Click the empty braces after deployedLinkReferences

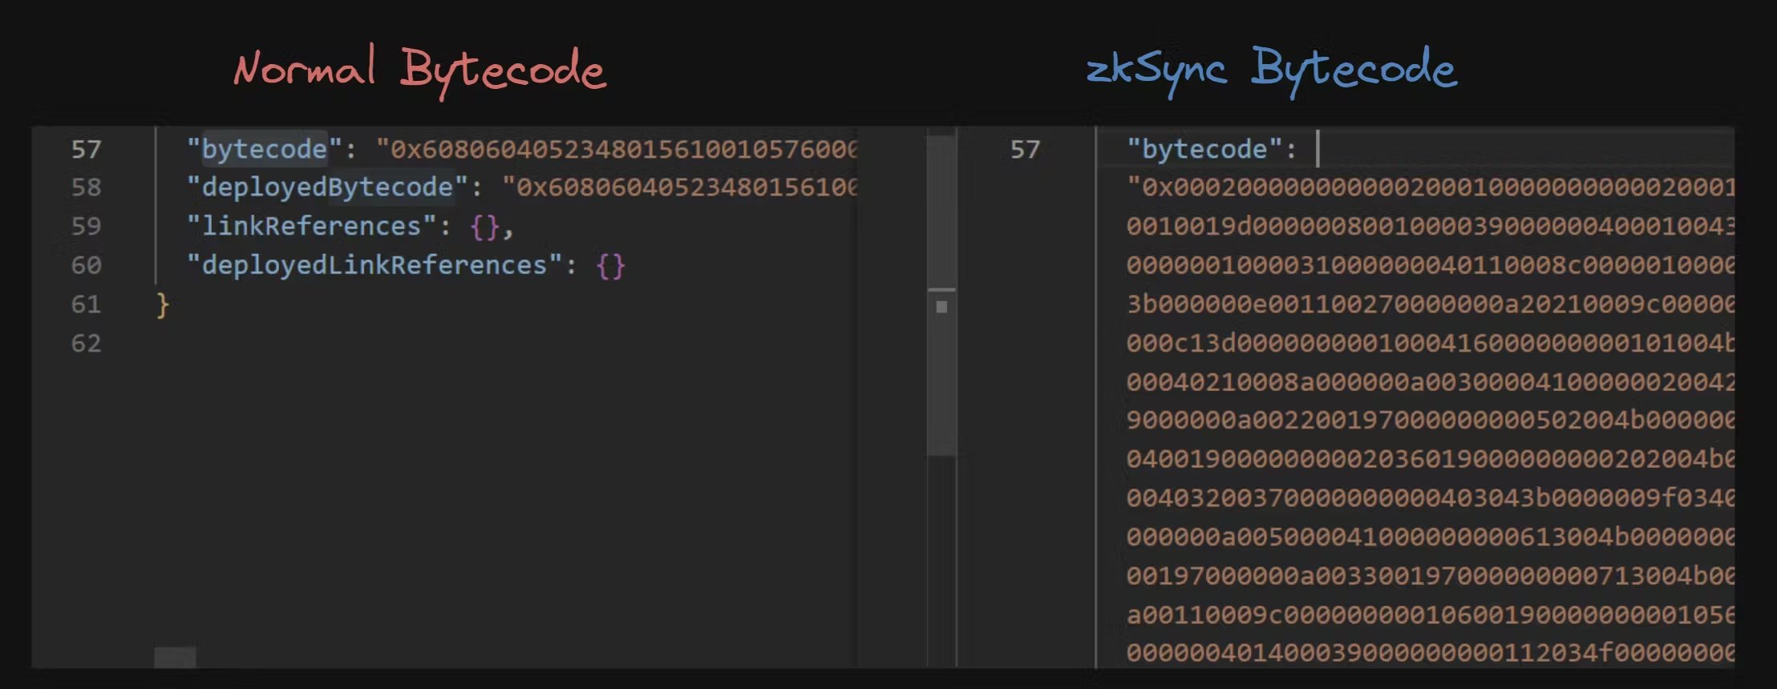(x=610, y=265)
